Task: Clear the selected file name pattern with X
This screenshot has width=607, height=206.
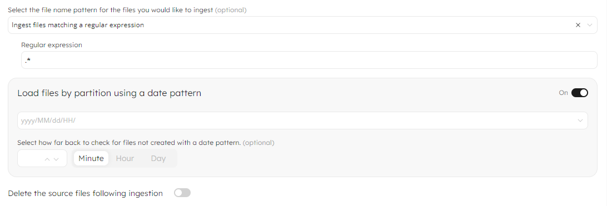Action: point(578,25)
